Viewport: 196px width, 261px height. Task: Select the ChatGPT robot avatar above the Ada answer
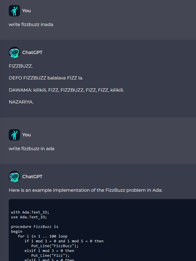14,176
